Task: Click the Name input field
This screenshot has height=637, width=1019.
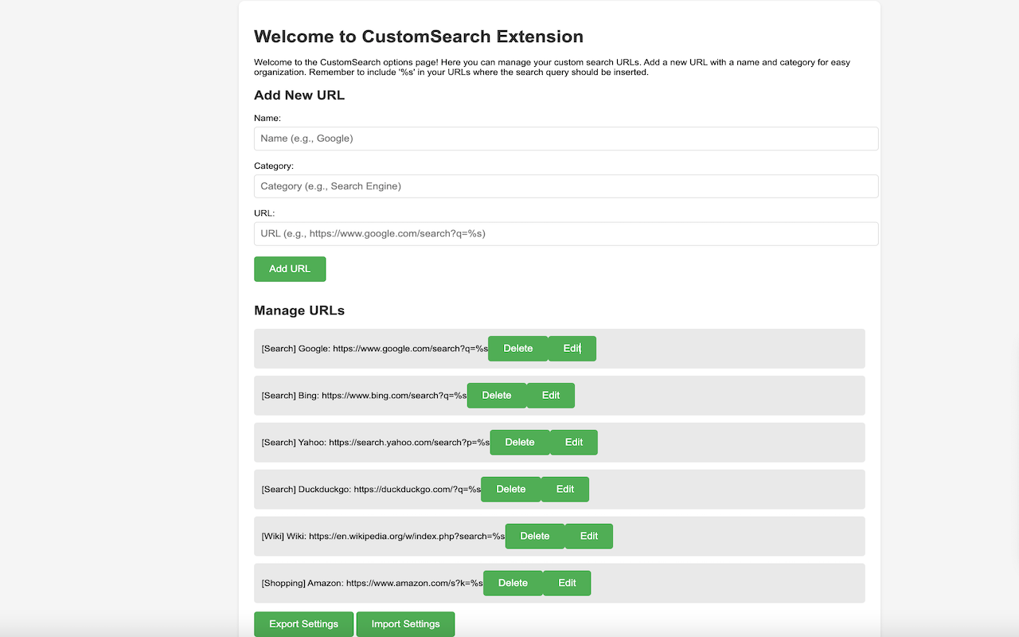Action: click(565, 138)
